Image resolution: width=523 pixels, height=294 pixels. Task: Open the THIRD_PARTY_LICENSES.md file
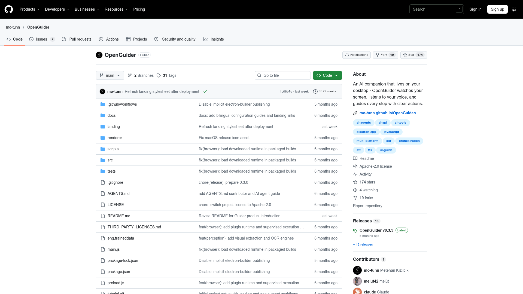pyautogui.click(x=134, y=227)
